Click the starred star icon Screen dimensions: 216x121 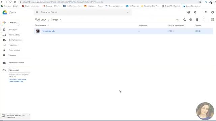coord(4,50)
